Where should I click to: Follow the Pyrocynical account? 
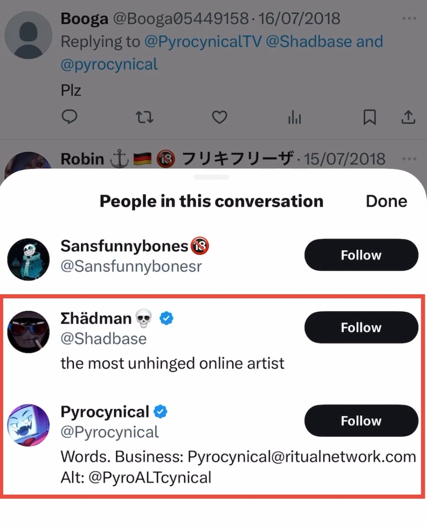(x=361, y=421)
